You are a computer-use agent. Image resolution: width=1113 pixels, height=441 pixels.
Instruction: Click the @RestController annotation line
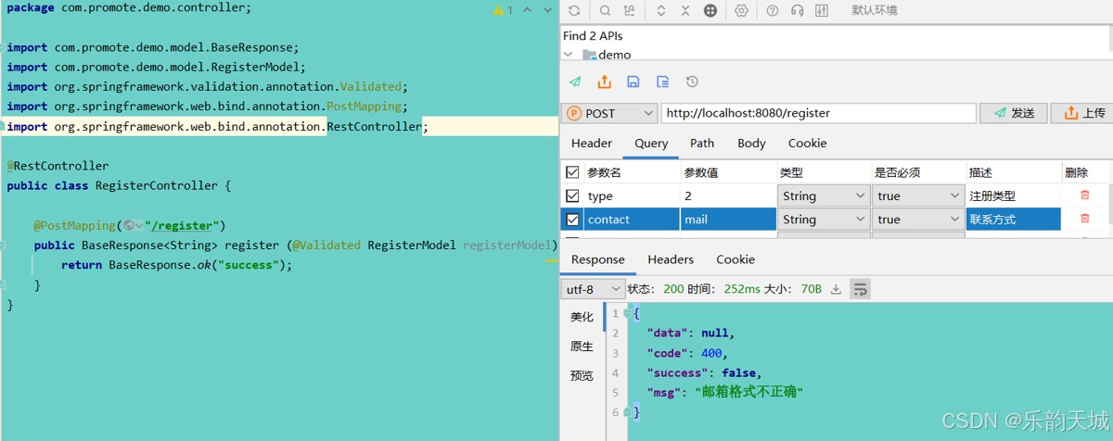[58, 166]
